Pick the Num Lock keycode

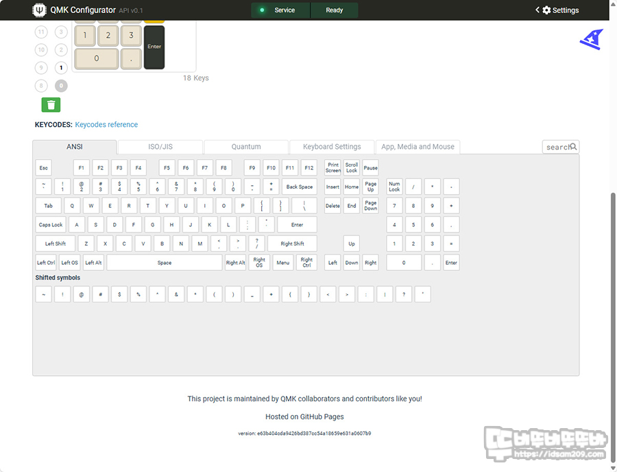click(394, 187)
